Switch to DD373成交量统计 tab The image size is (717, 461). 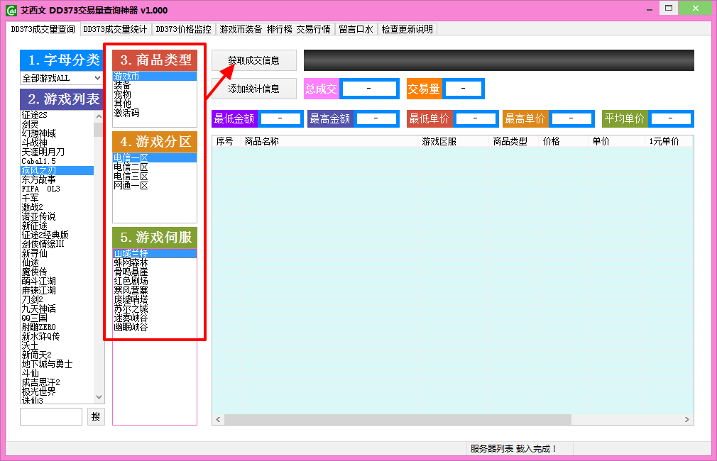[x=115, y=29]
